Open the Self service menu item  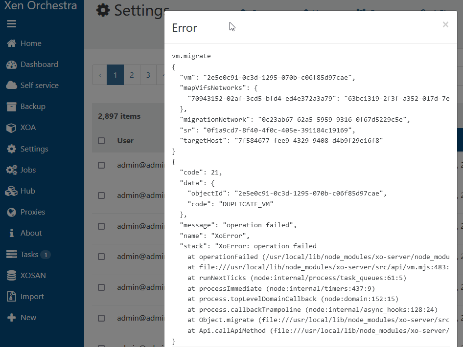pyautogui.click(x=40, y=86)
